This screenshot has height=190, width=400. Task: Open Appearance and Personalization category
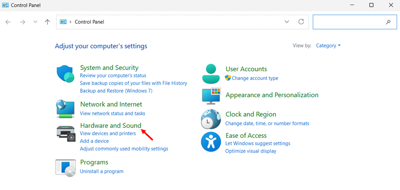pos(272,95)
